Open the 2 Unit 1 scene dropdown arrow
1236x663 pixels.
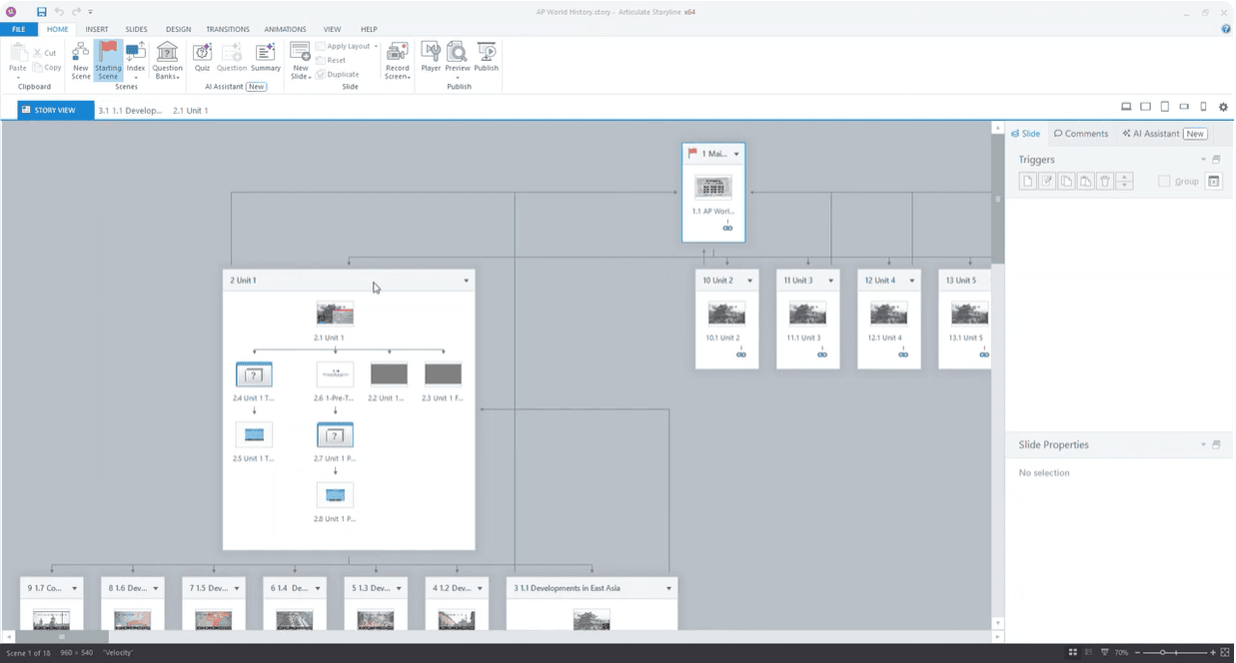(466, 281)
